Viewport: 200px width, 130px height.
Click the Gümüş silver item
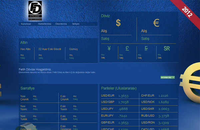coord(73,49)
